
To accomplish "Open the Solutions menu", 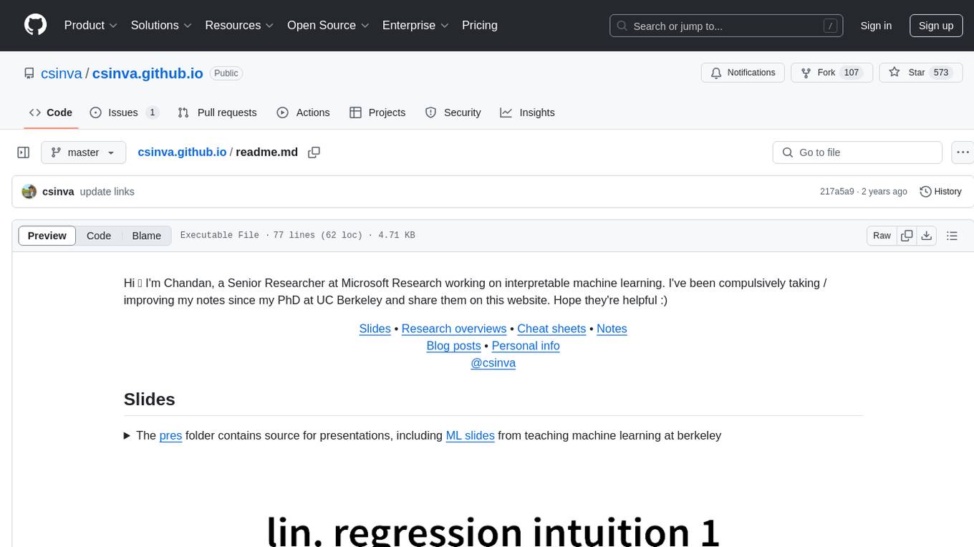I will 161,25.
